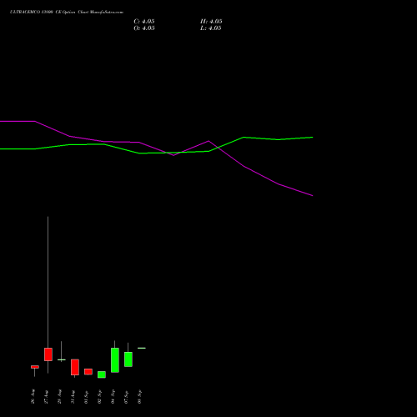Select the small green candle for 02 Sep
This screenshot has height=417, width=417.
102,374
